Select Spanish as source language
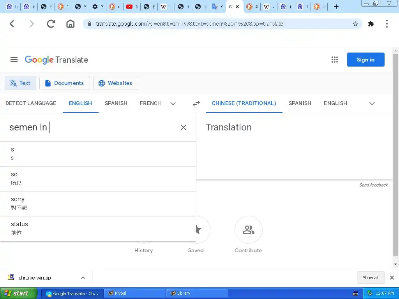 [116, 104]
